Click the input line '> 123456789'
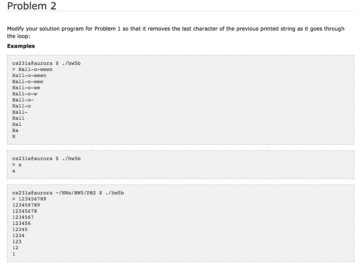This screenshot has width=360, height=277. (x=29, y=199)
